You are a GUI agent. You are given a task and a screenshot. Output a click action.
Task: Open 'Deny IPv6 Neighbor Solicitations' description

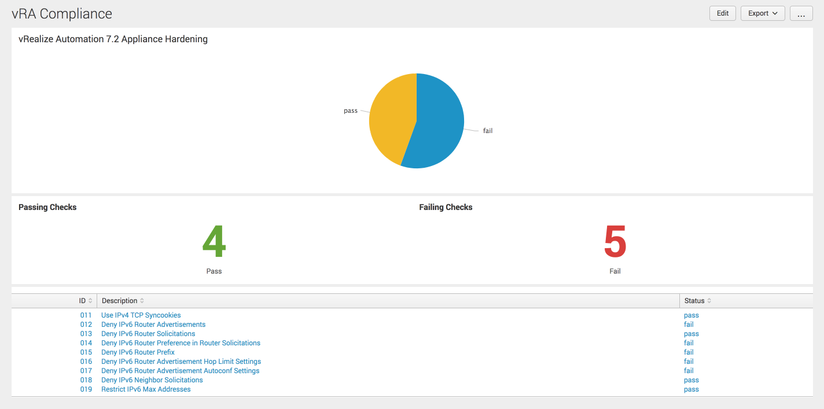click(x=152, y=380)
